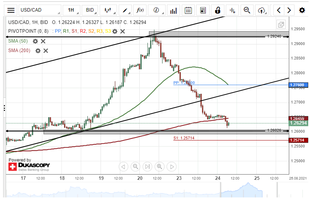Open the USD/CAD instrument selector
This screenshot has width=310, height=202.
pyautogui.click(x=40, y=10)
